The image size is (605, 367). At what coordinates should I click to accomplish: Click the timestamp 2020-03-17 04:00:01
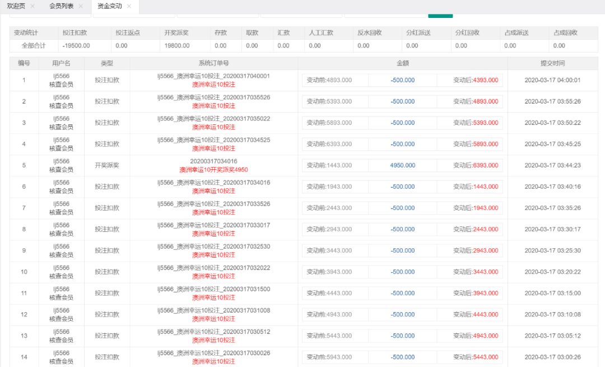point(552,80)
